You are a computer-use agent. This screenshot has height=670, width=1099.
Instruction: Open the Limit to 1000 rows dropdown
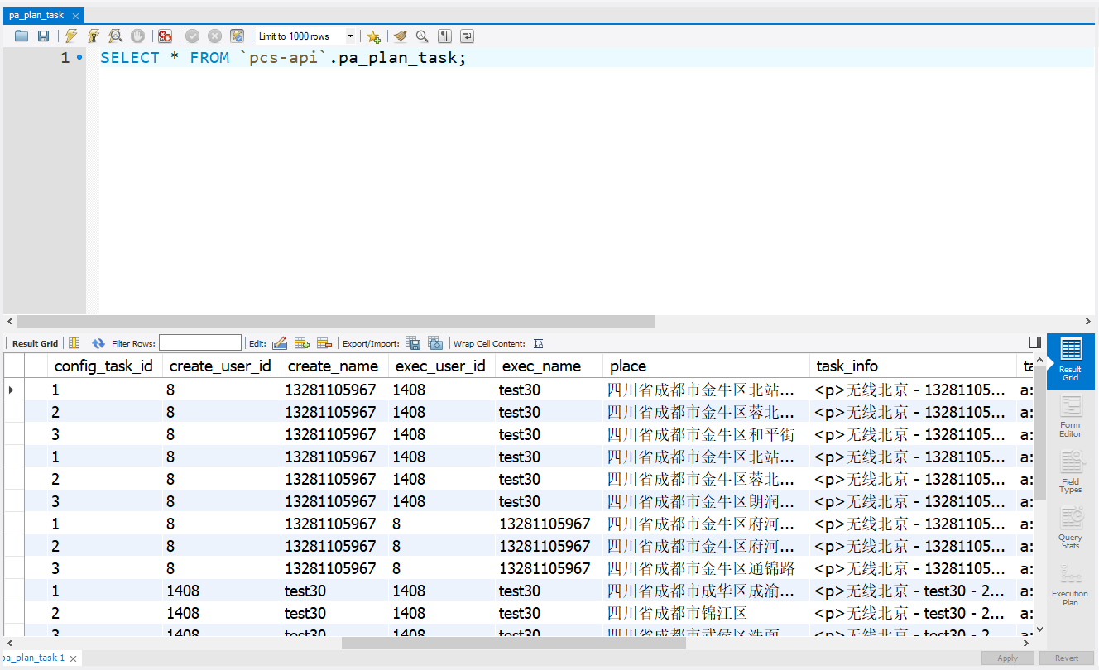[350, 36]
